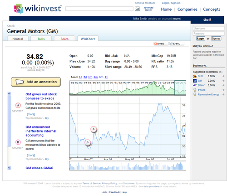Open the Privacy Policy link

[x=109, y=183]
